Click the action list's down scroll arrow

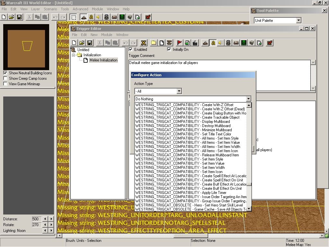coord(249,209)
